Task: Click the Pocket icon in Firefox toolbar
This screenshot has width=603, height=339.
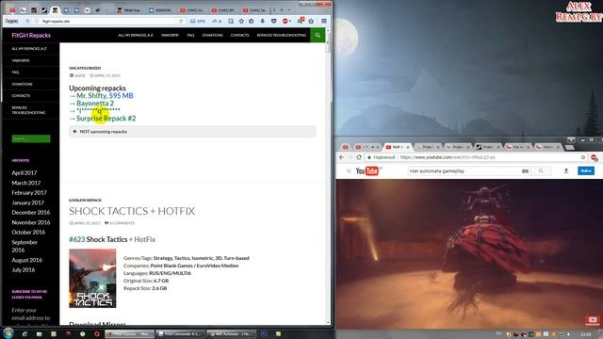Action: coord(274,21)
